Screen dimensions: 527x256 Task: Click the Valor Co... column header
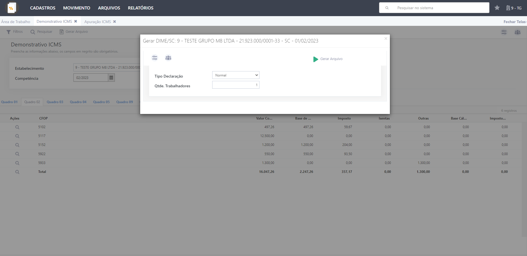(x=264, y=118)
